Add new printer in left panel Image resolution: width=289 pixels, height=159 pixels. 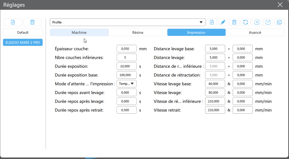(13, 22)
